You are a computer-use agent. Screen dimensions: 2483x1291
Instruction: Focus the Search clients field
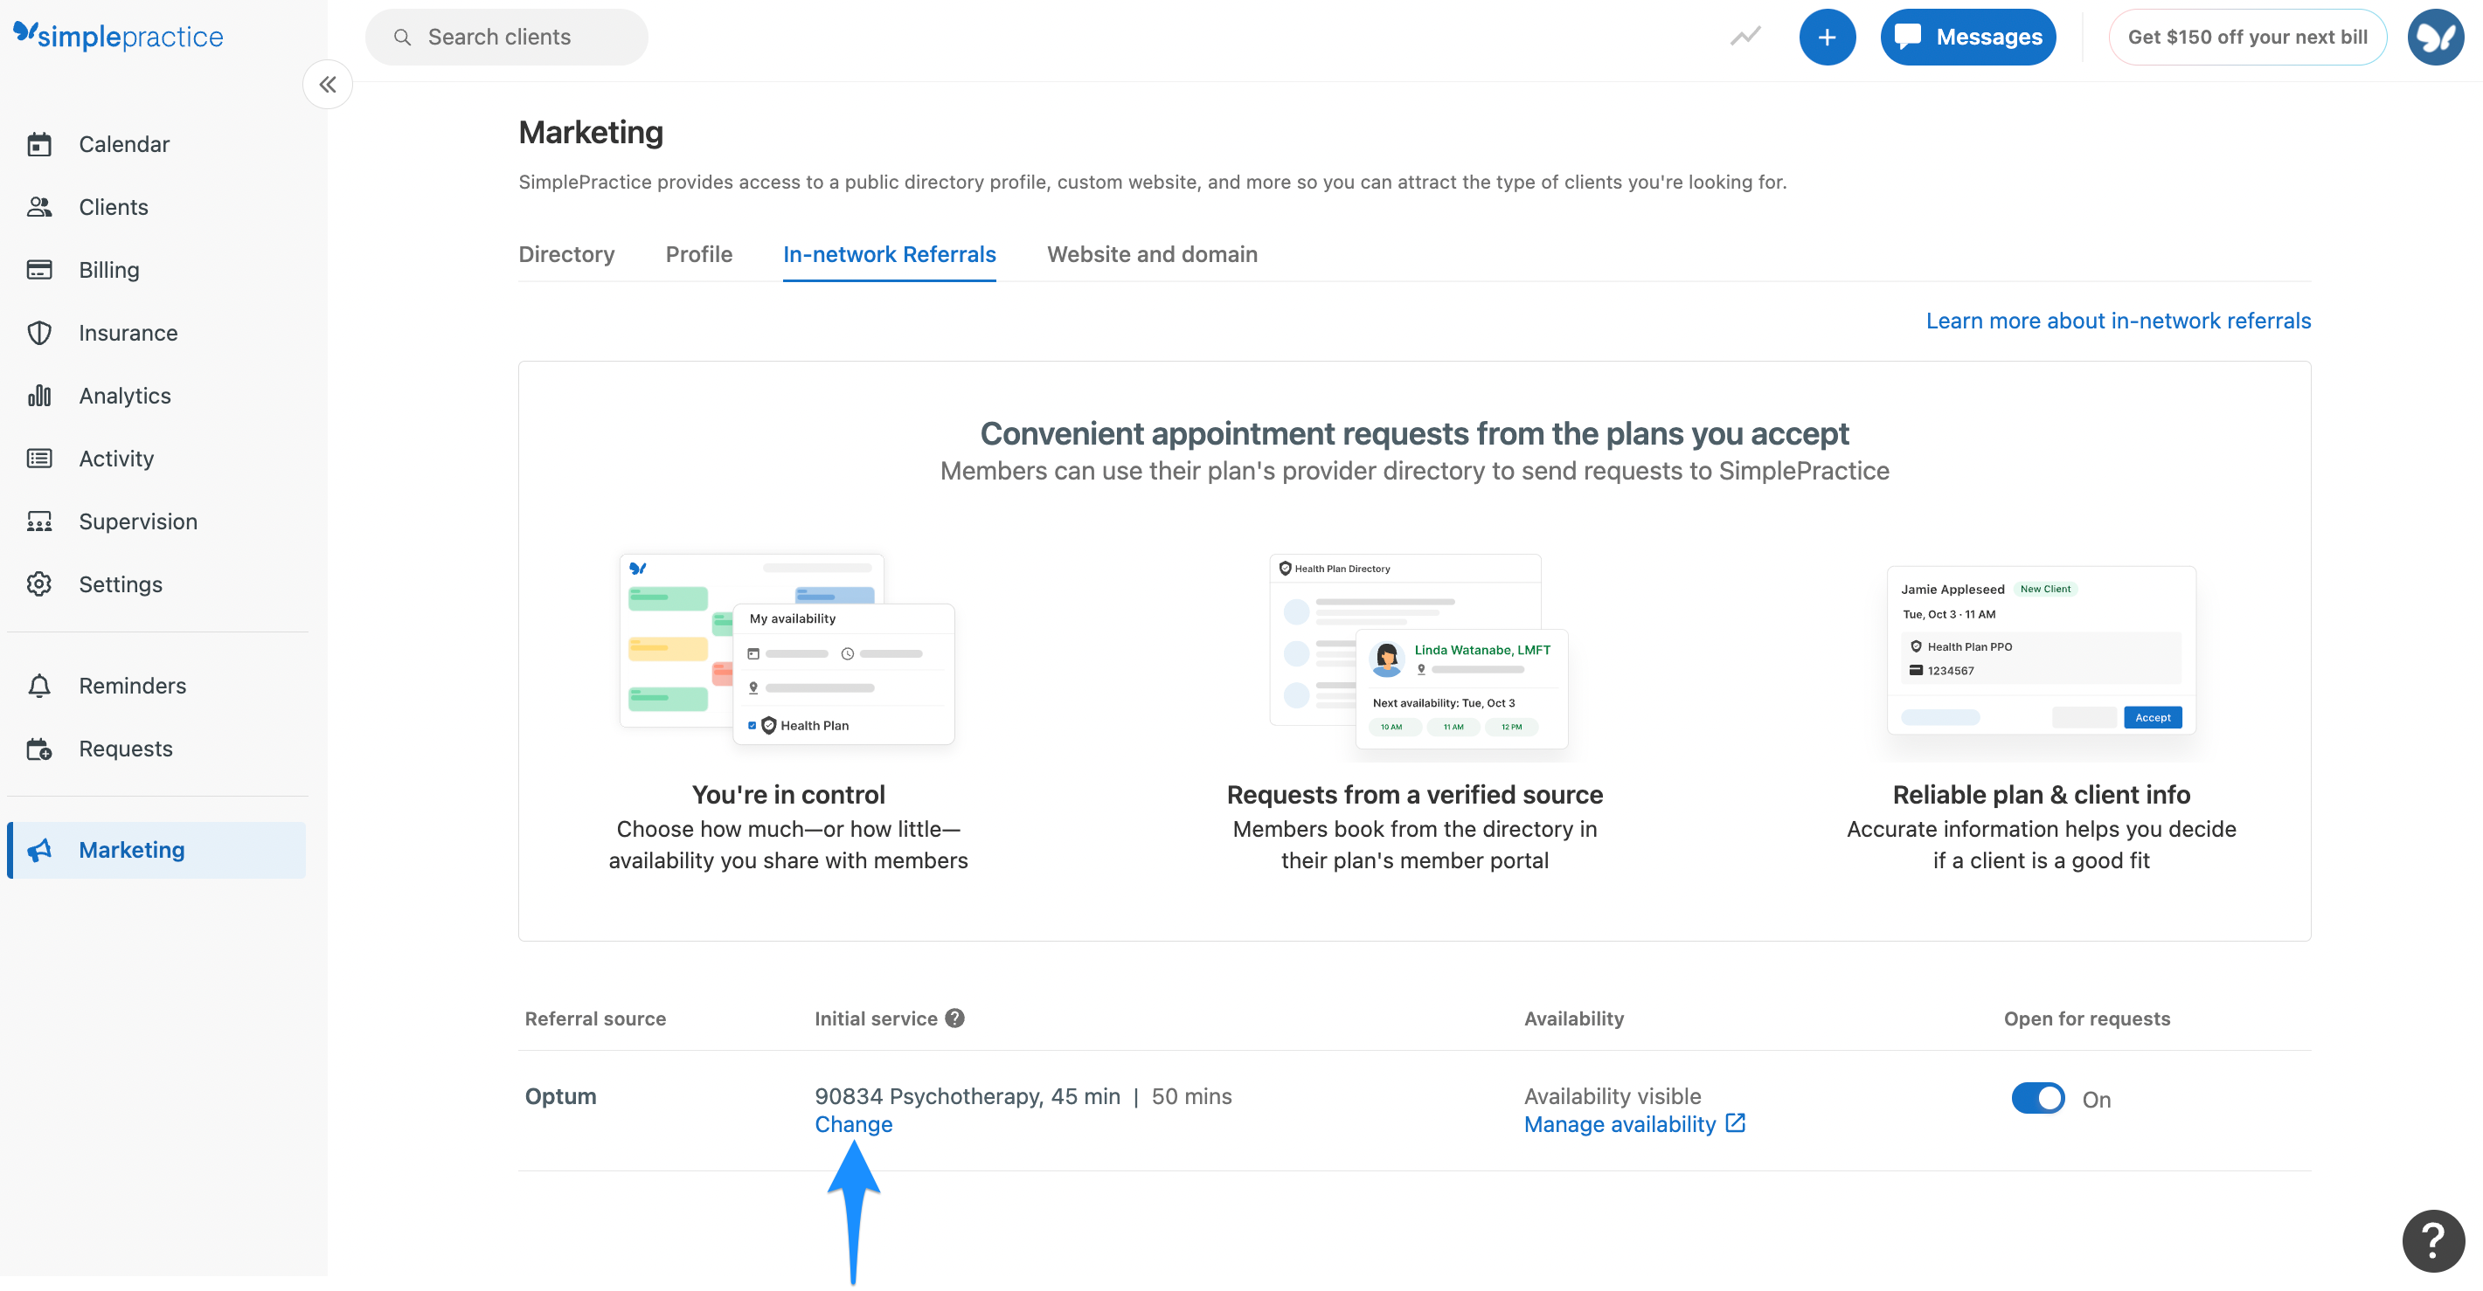click(x=506, y=38)
